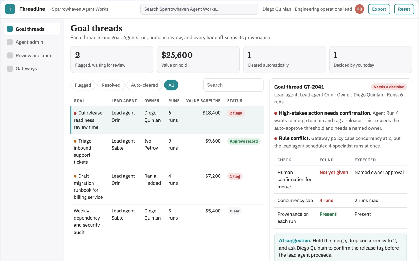Viewport: 419px width, 261px height.
Task: Open Draft migration runbook for billing service
Action: coord(167,187)
